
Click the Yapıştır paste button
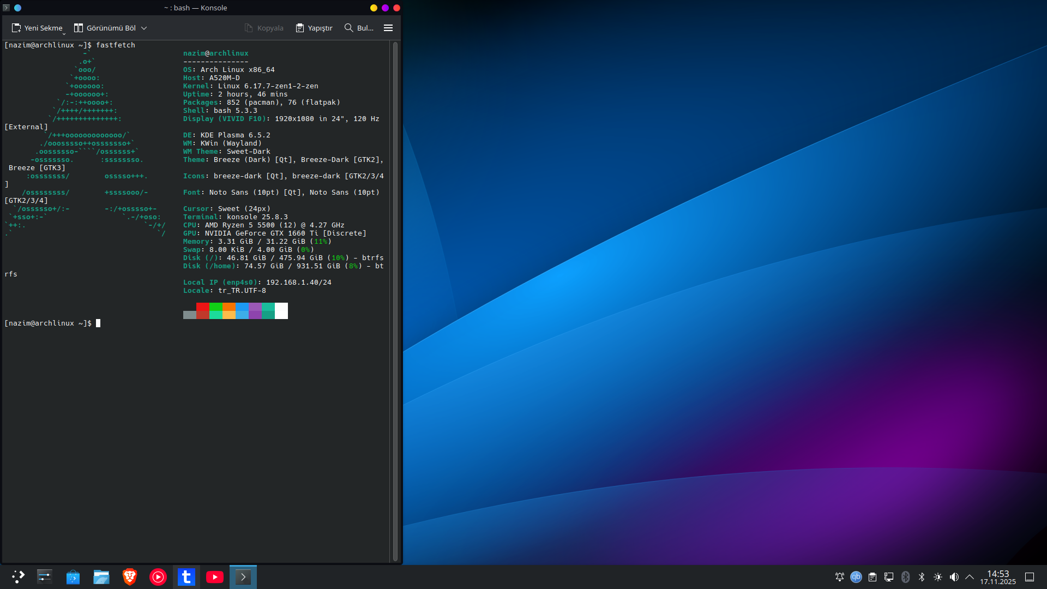point(314,28)
